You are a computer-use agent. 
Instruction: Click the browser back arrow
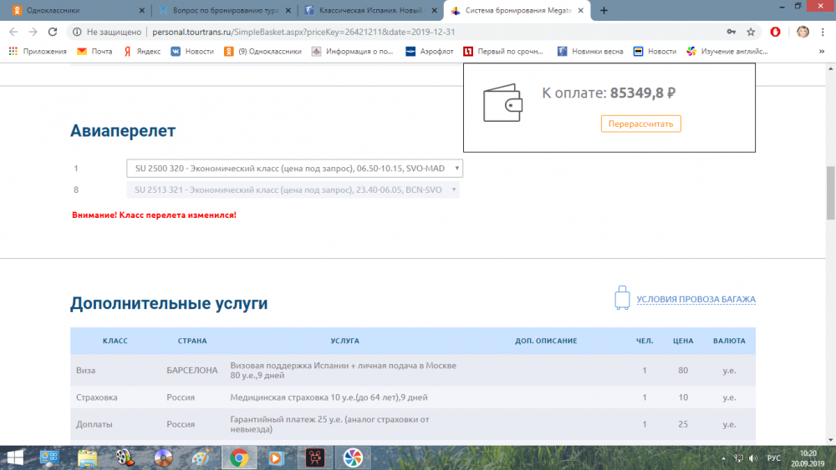coord(13,32)
